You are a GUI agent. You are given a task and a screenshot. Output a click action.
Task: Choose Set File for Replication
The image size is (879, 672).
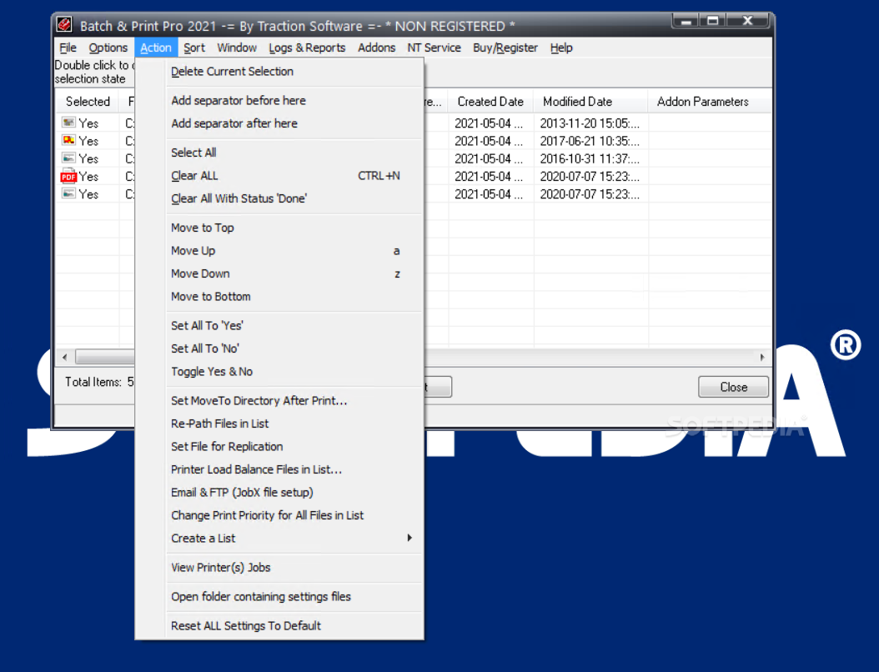(279, 447)
